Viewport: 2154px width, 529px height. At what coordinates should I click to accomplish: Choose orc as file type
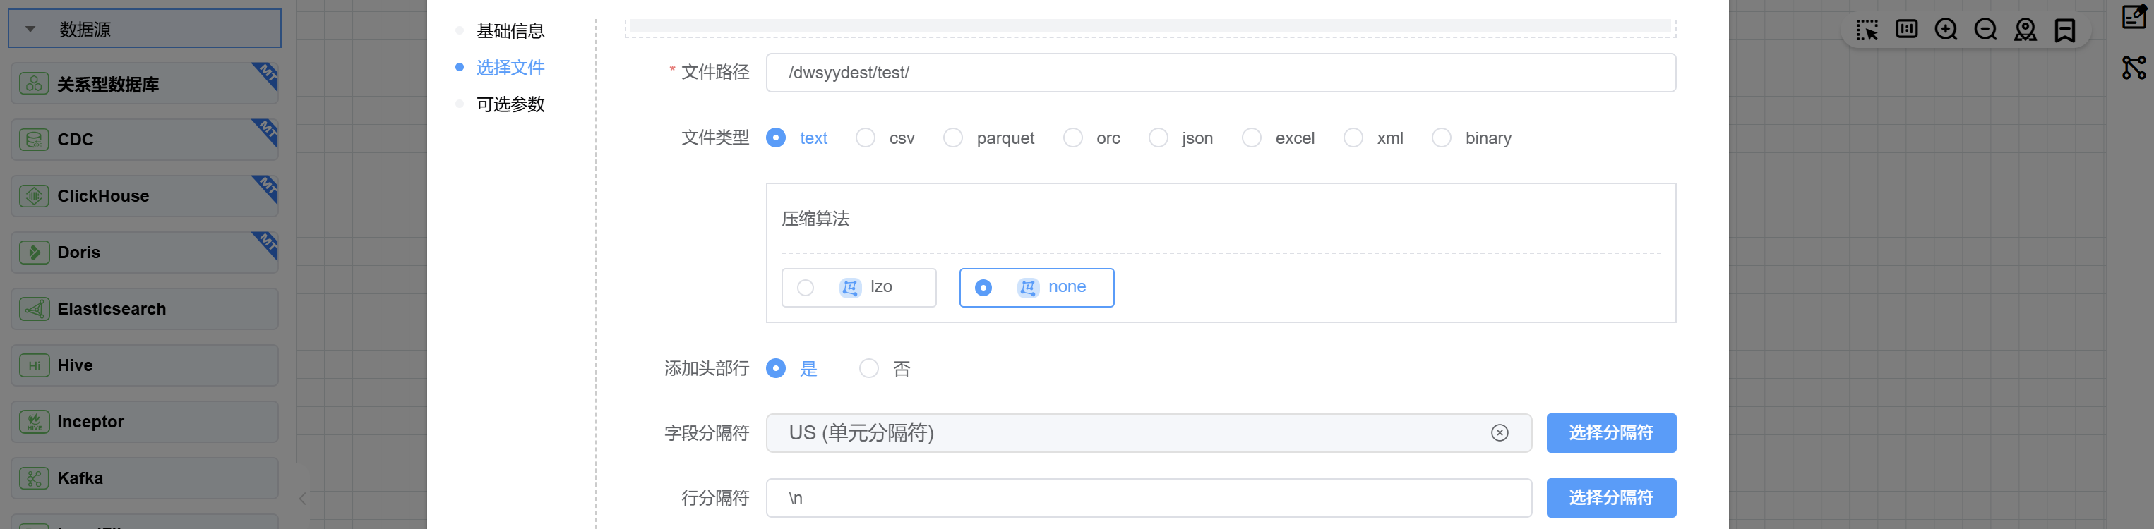(x=1073, y=138)
